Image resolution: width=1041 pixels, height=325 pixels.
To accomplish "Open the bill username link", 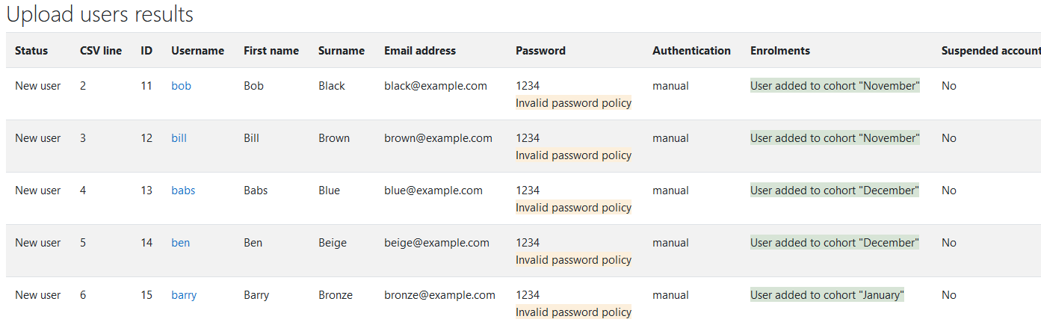I will point(179,138).
